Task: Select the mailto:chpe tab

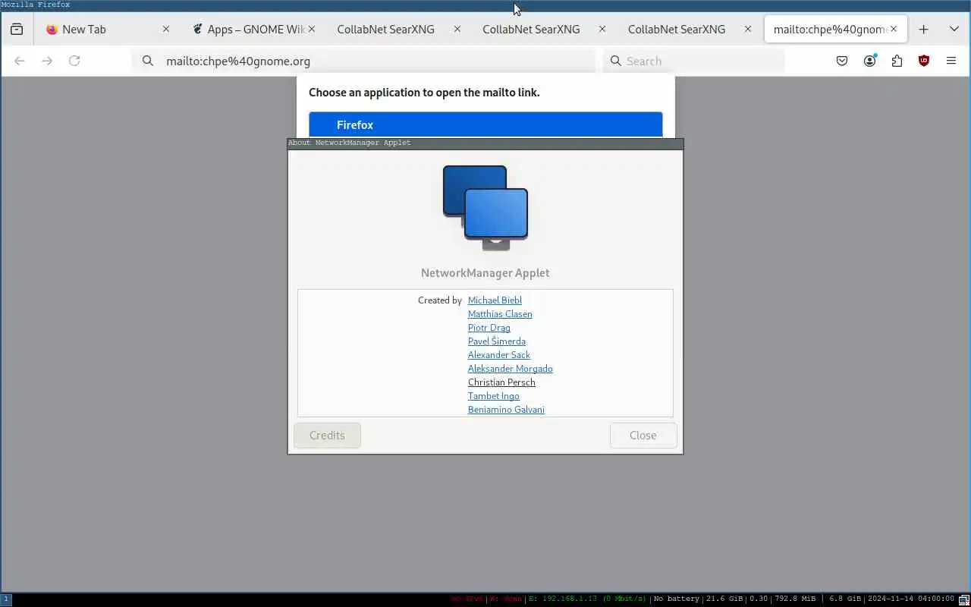Action: tap(836, 29)
